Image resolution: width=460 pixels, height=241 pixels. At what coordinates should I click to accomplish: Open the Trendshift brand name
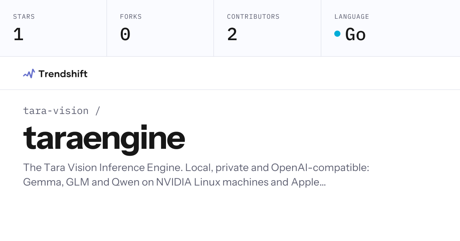point(63,74)
